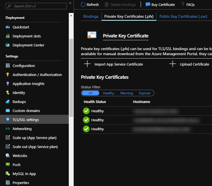
Task: Click the Authentication key icon
Action: pos(8,75)
